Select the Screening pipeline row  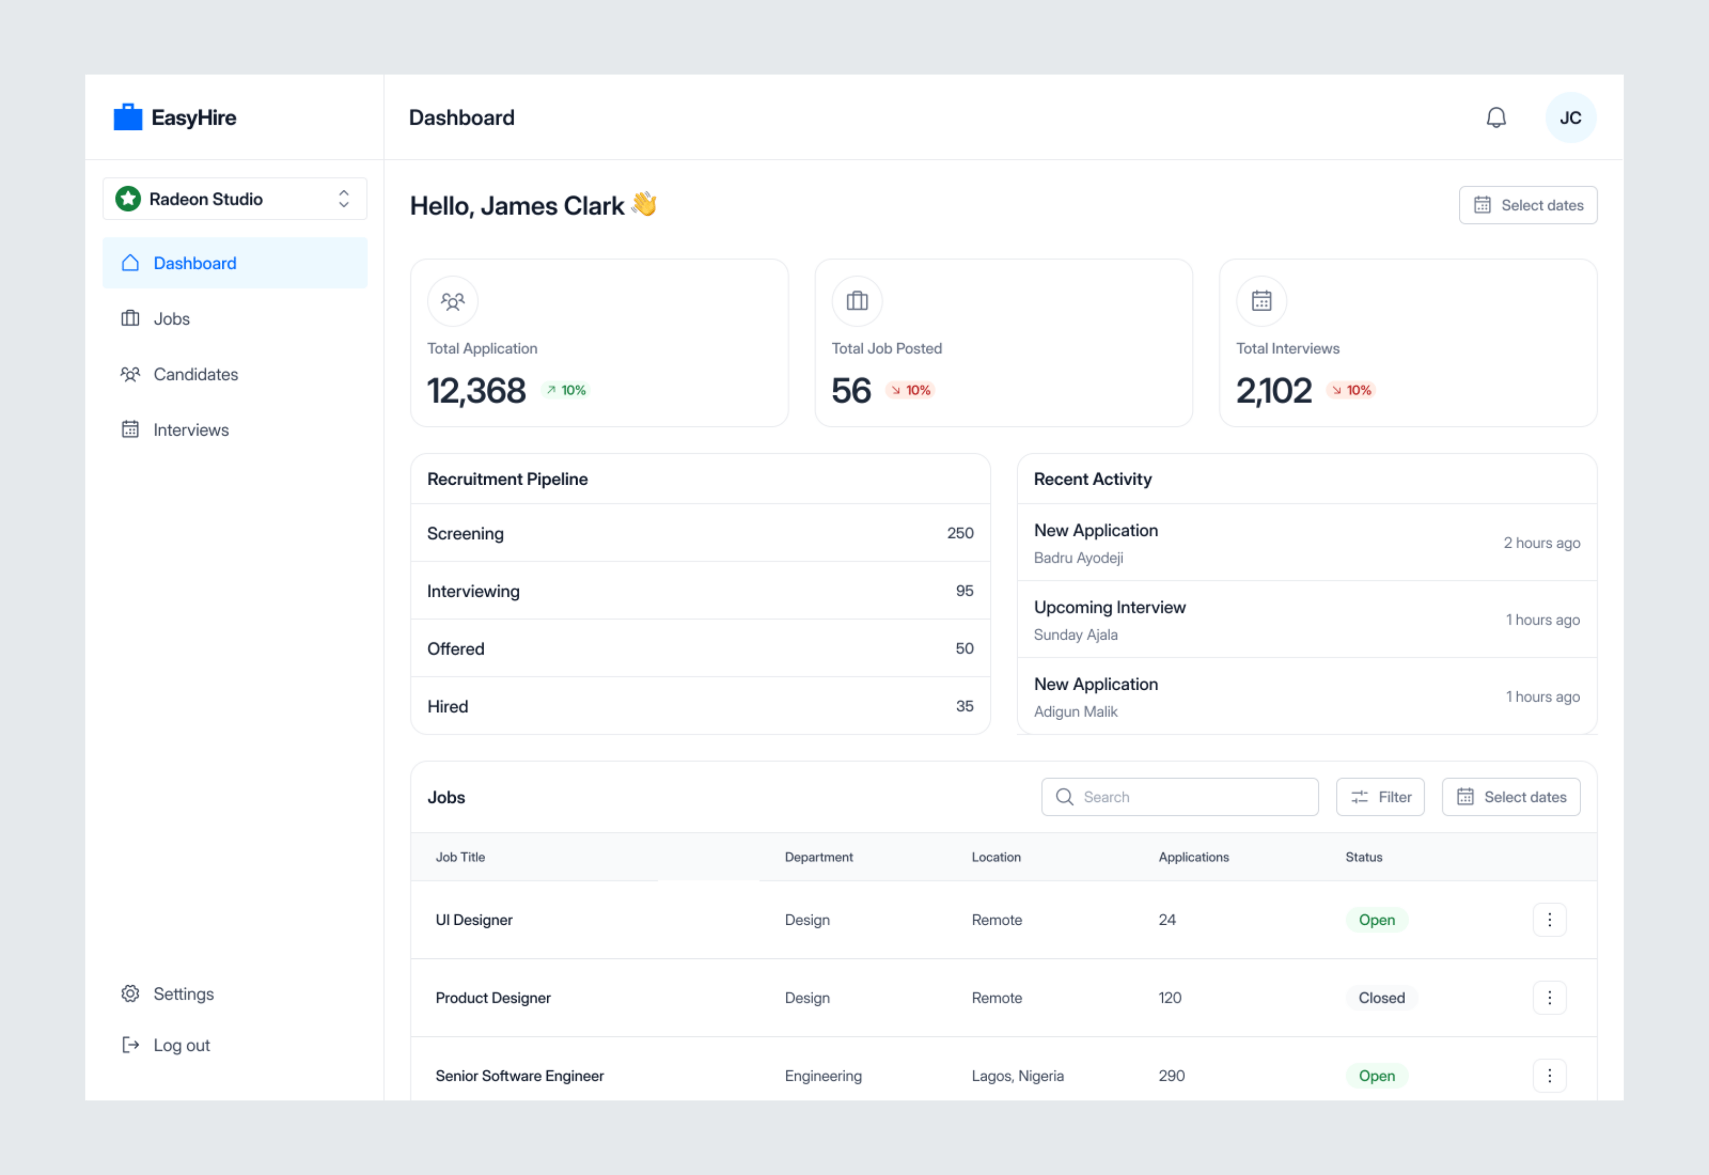(x=701, y=533)
